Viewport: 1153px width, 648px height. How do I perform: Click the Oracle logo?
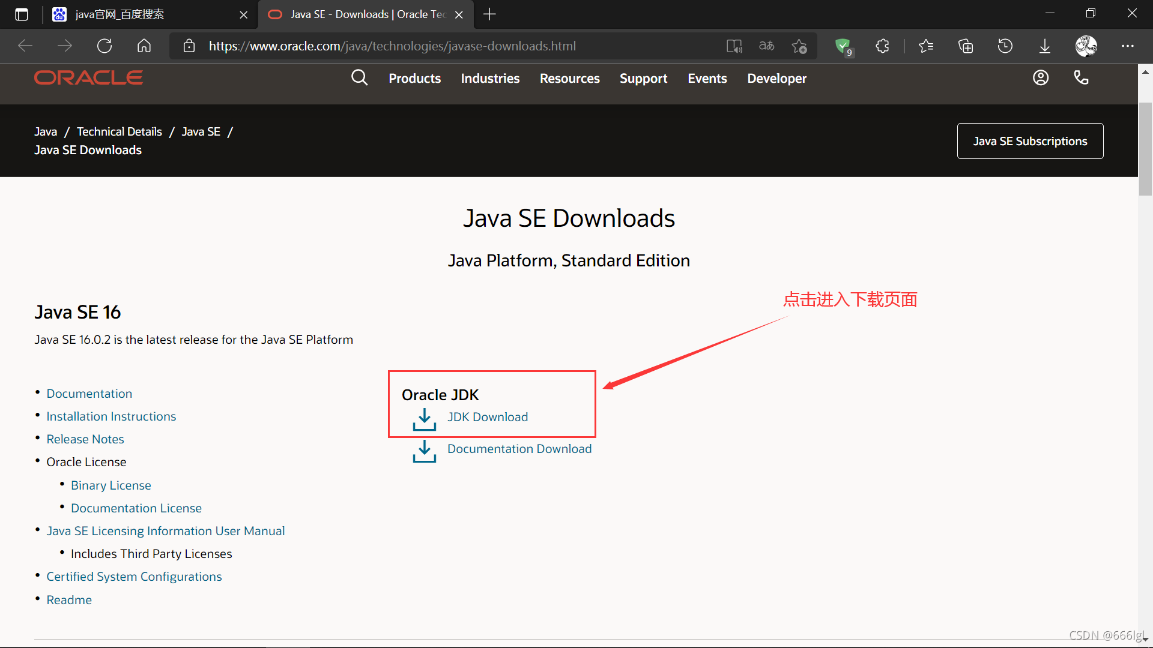[x=88, y=78]
